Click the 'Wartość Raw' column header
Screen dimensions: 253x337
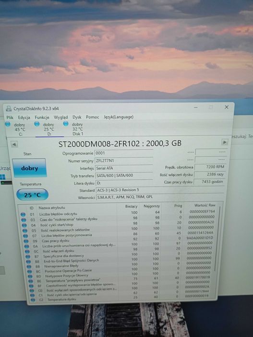click(205, 205)
